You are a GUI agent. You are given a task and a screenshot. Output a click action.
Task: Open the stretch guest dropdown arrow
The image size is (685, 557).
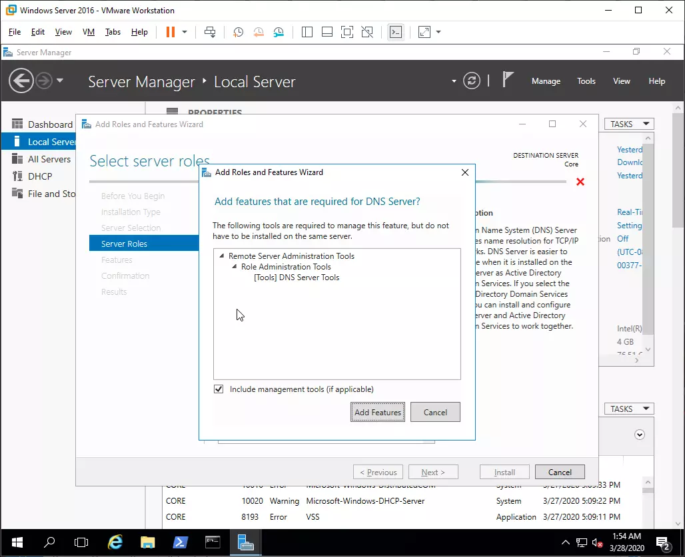click(x=438, y=32)
